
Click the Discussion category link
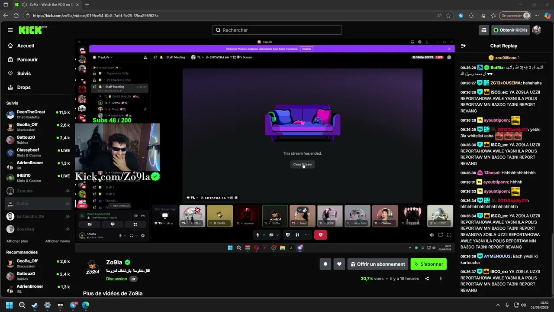point(116,279)
